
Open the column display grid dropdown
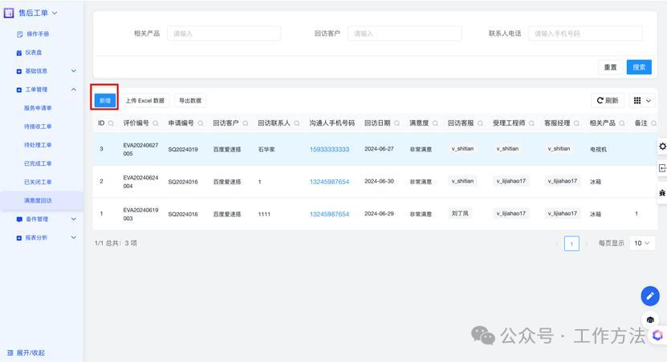[642, 101]
